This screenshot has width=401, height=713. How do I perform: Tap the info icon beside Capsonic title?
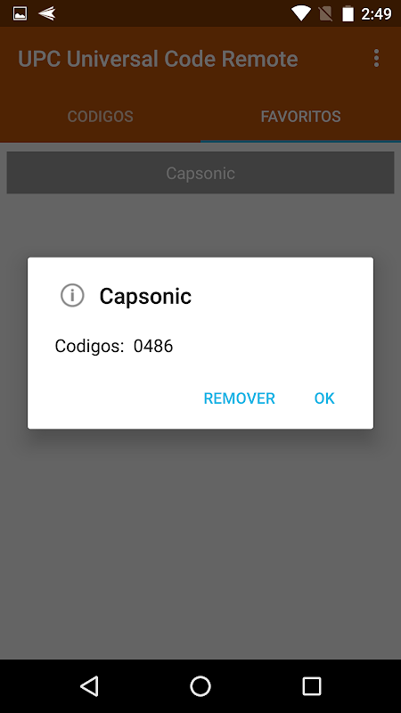72,296
